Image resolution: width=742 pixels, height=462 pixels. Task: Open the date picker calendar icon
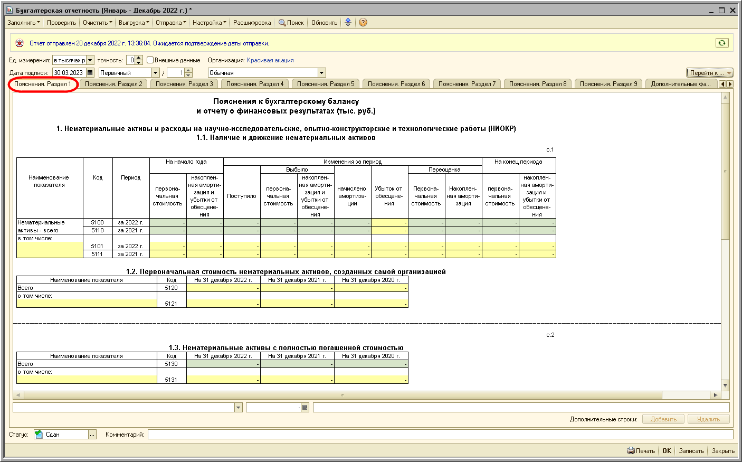(90, 73)
